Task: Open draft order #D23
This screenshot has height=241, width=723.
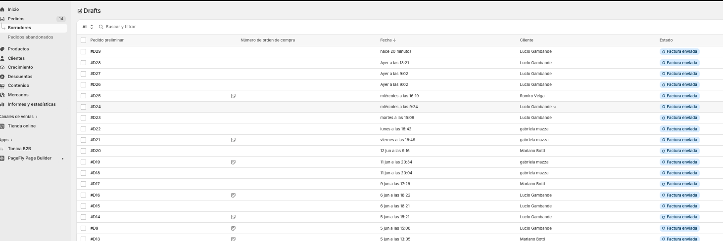Action: coord(96,118)
